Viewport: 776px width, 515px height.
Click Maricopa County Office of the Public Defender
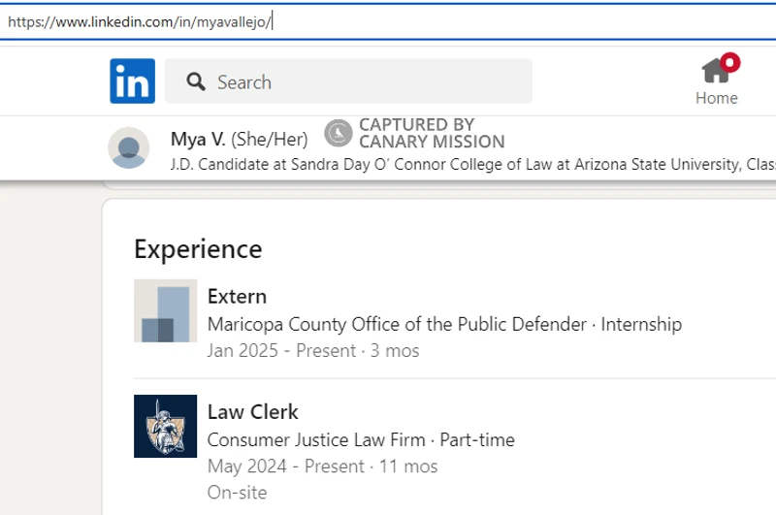[x=397, y=324]
